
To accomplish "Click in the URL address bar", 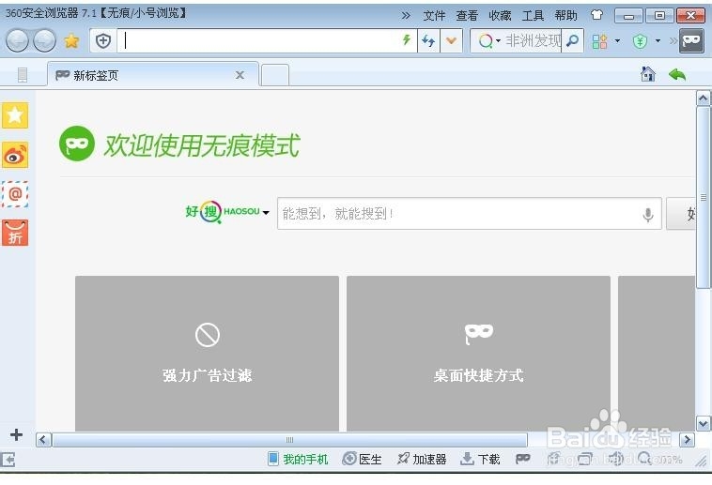I will [x=258, y=41].
